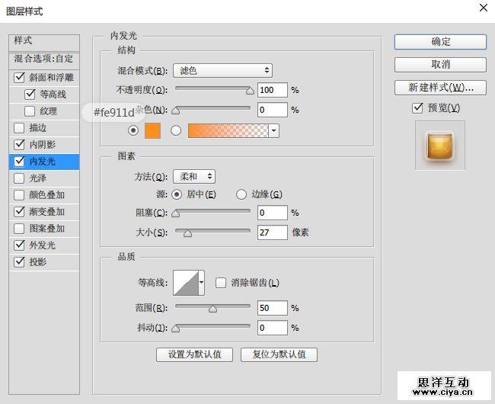This screenshot has width=495, height=404.
Task: Click the 等高线 contour thumbnail
Action: (x=186, y=283)
